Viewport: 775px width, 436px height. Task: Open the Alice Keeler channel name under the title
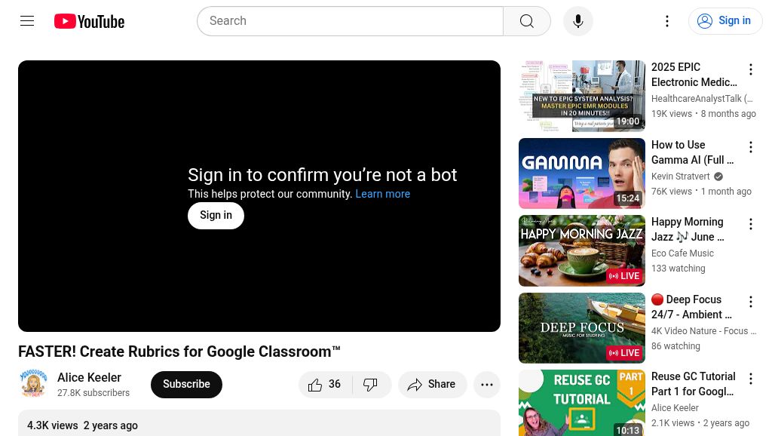(x=89, y=377)
